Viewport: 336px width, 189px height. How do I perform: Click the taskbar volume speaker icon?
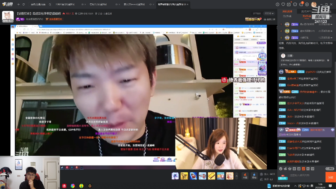pos(308,186)
